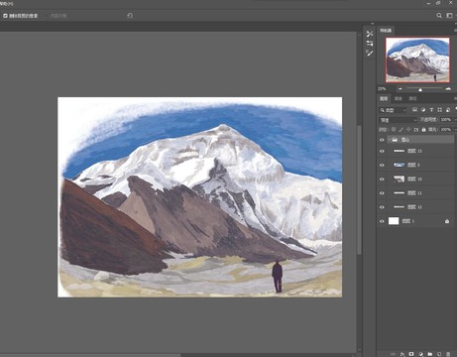Click the canvas vertical scrollbar

360,189
